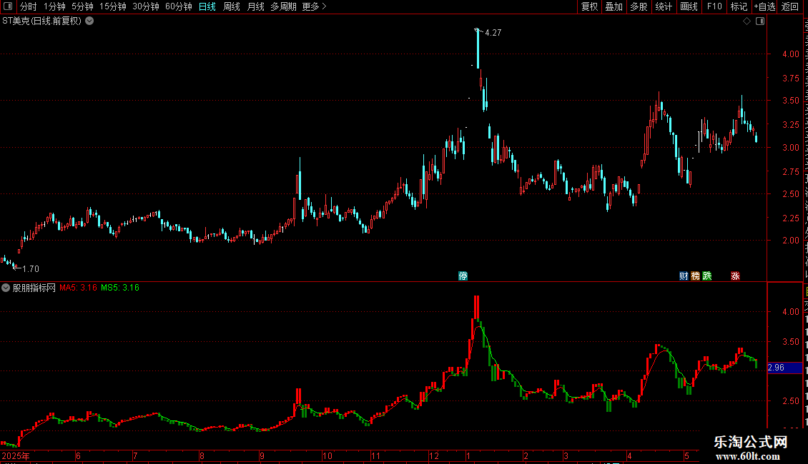Click month 9 on the time axis
Screen dimensions: 808x464
pos(262,455)
